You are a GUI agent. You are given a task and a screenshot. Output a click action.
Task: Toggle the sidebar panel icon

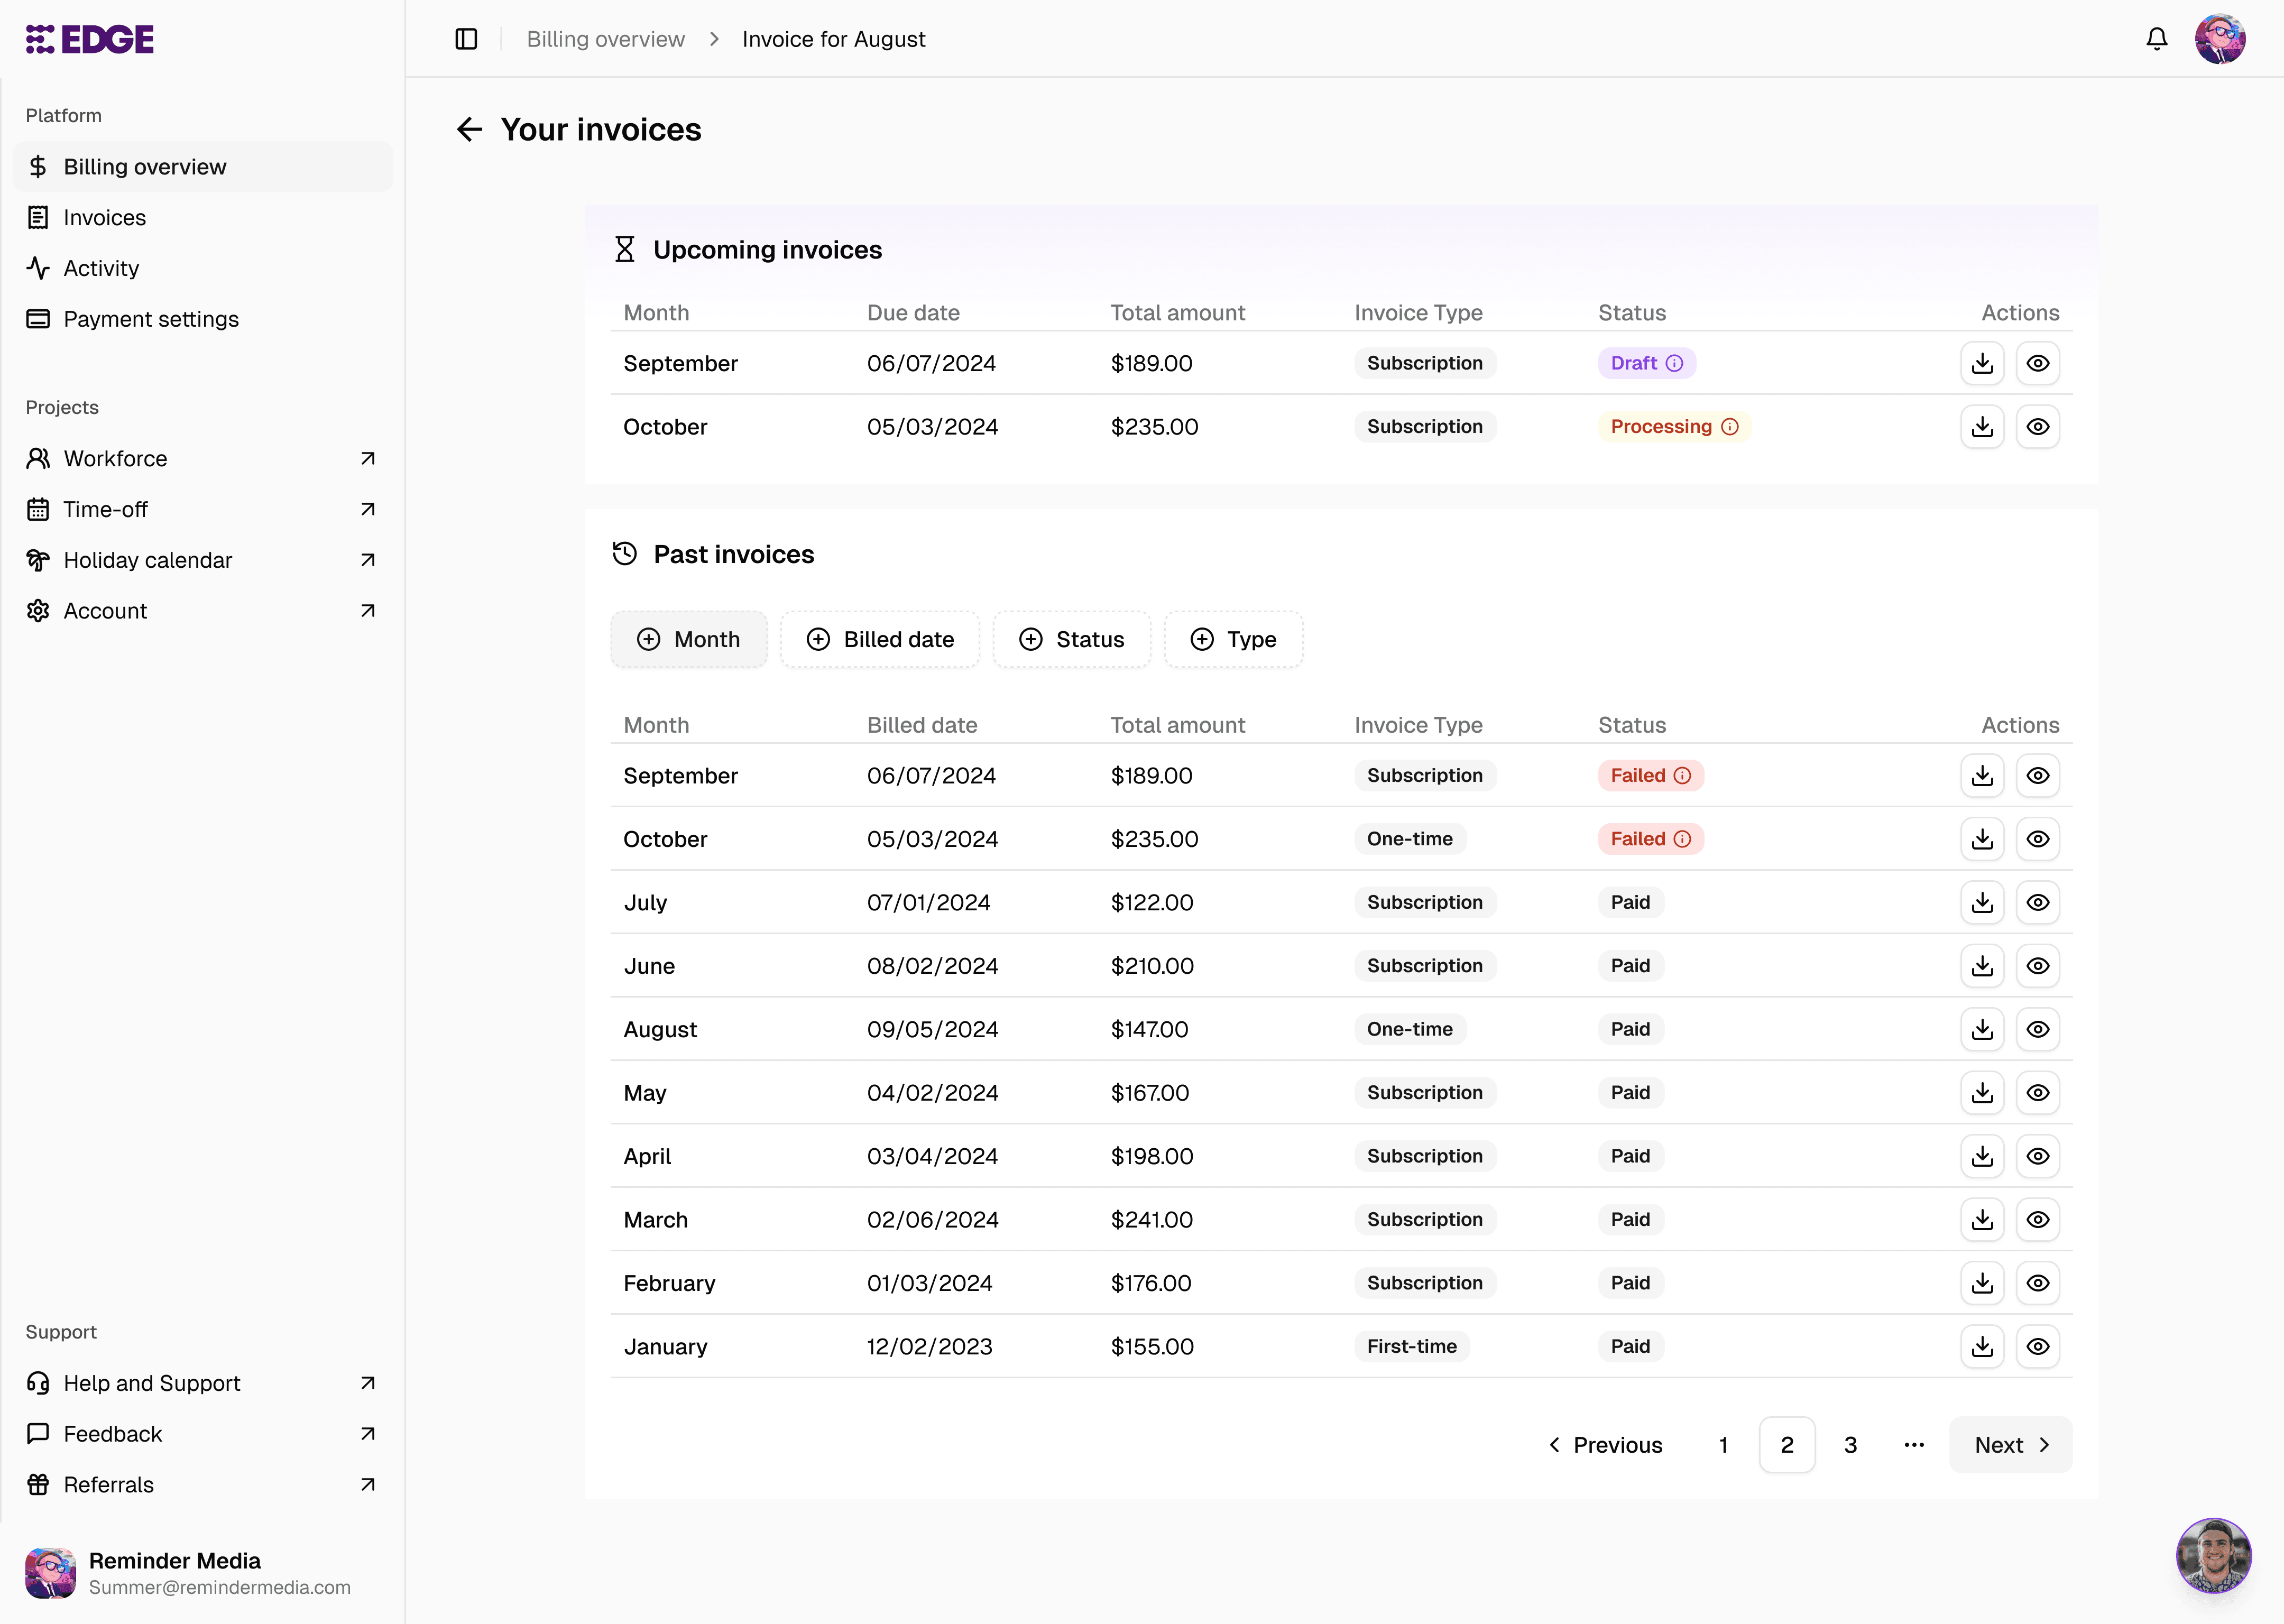[466, 39]
